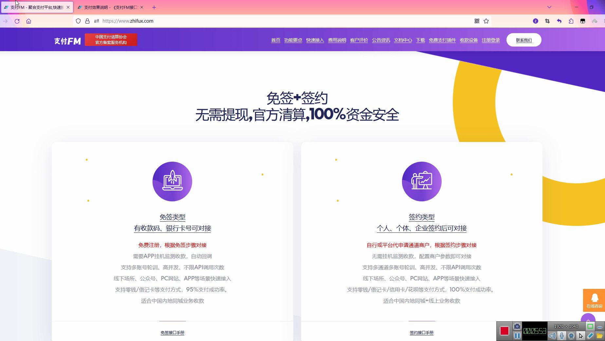Toggle webcam capture in the recorder

click(x=571, y=335)
